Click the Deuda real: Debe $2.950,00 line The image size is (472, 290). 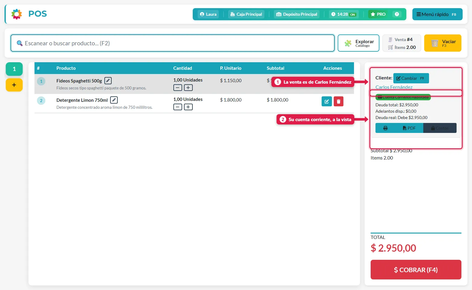402,118
